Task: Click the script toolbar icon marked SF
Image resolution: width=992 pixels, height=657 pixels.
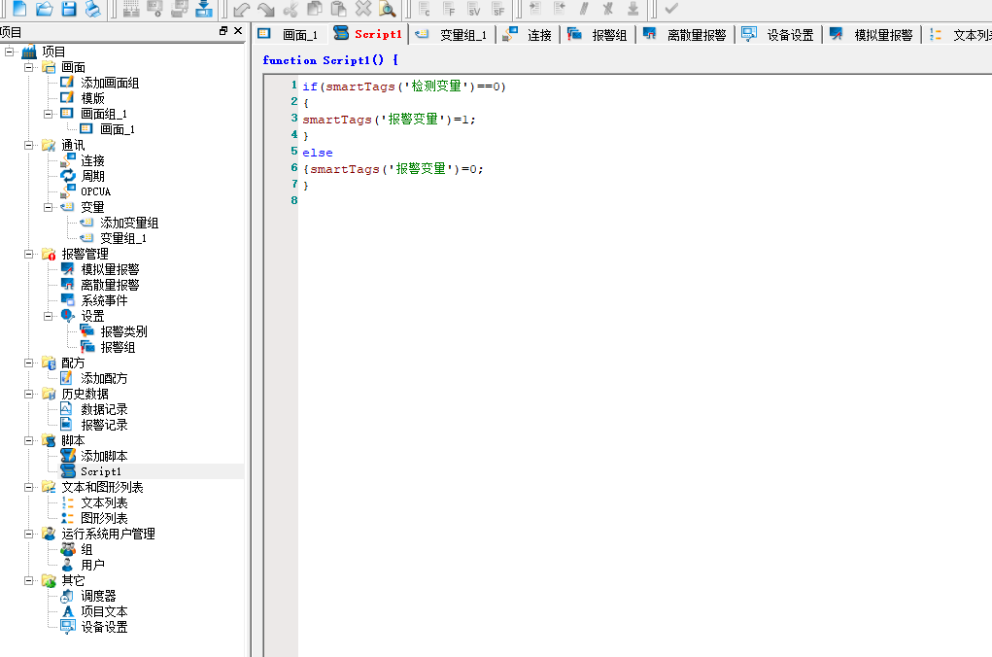Action: [497, 9]
